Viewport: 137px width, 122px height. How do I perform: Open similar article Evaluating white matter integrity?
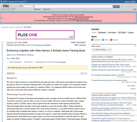coord(111,66)
